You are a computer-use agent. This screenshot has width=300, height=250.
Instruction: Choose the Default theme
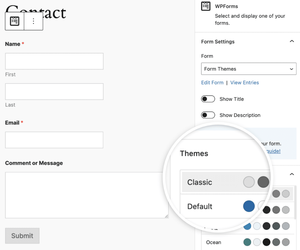pos(200,206)
